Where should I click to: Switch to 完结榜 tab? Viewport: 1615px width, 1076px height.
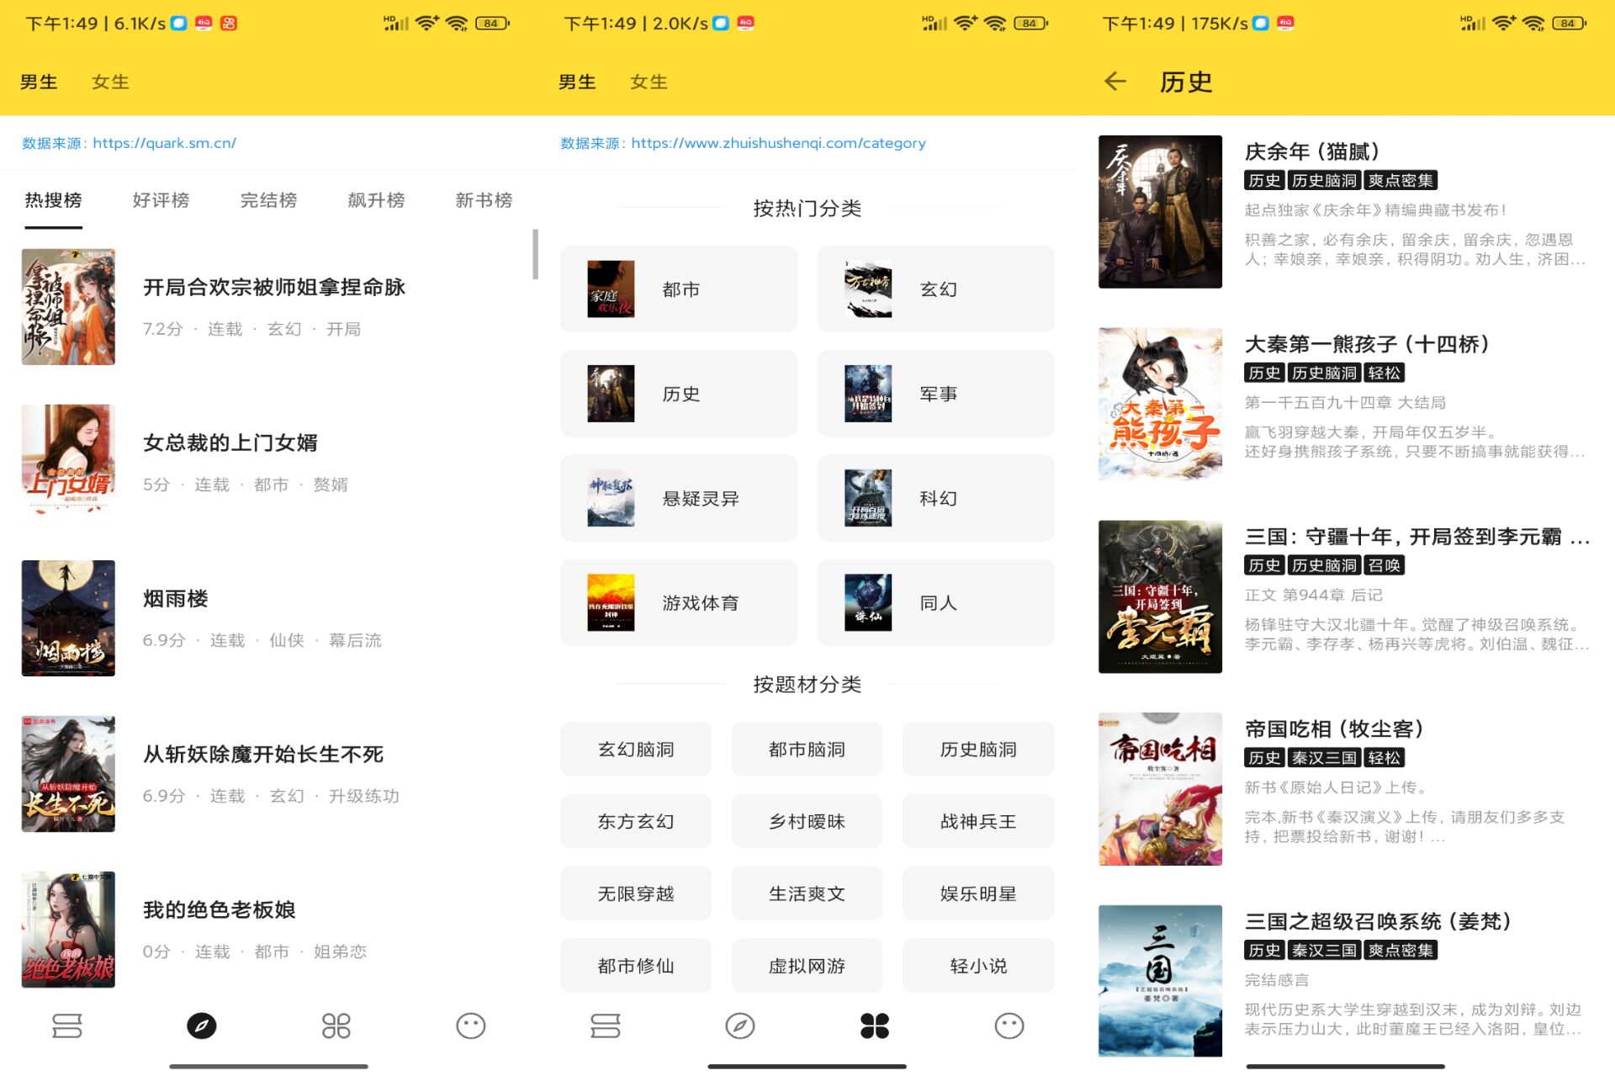click(268, 200)
